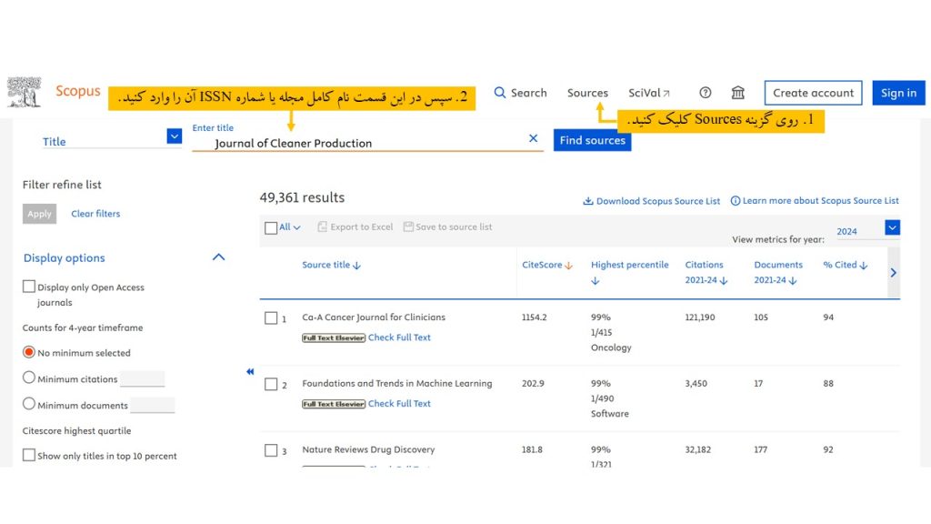Tick checkbox for Foundations and Trends in Machine Learning
Screen dimensions: 931x524
[x=271, y=385]
